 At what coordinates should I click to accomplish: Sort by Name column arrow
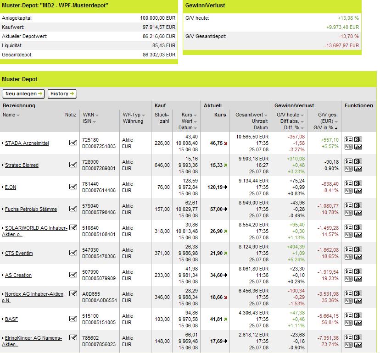pyautogui.click(x=18, y=115)
